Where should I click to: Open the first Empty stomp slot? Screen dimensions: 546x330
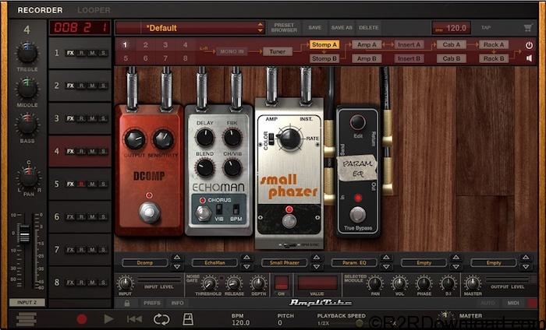424,262
